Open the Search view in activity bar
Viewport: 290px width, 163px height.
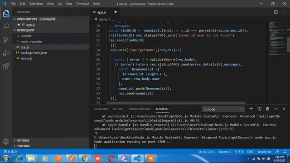6,26
